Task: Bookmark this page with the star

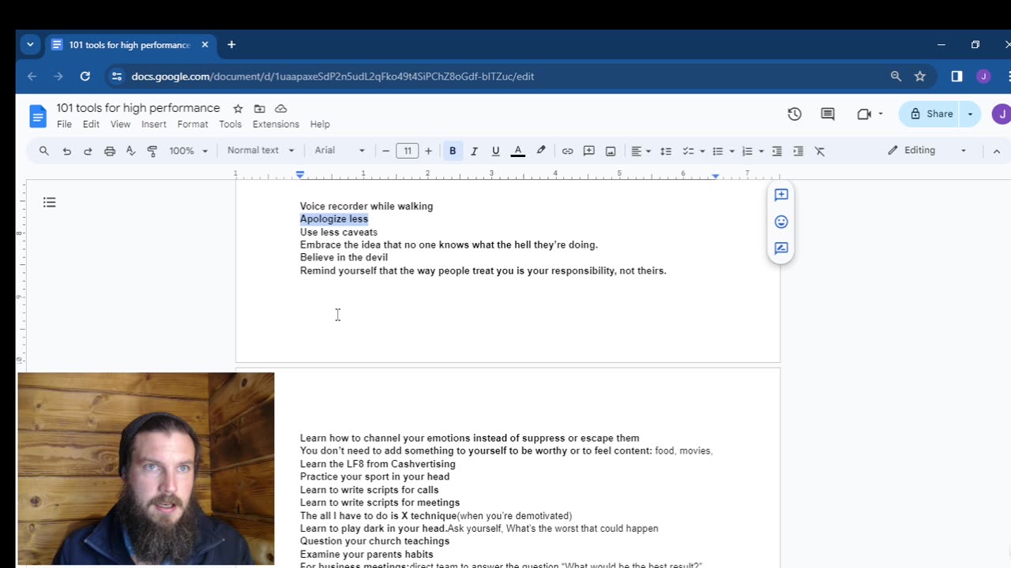Action: pyautogui.click(x=919, y=76)
